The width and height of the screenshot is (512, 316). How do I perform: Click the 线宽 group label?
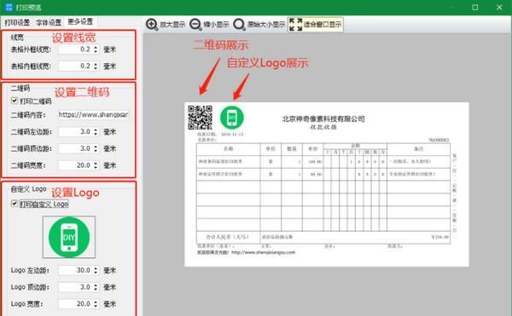pyautogui.click(x=17, y=37)
